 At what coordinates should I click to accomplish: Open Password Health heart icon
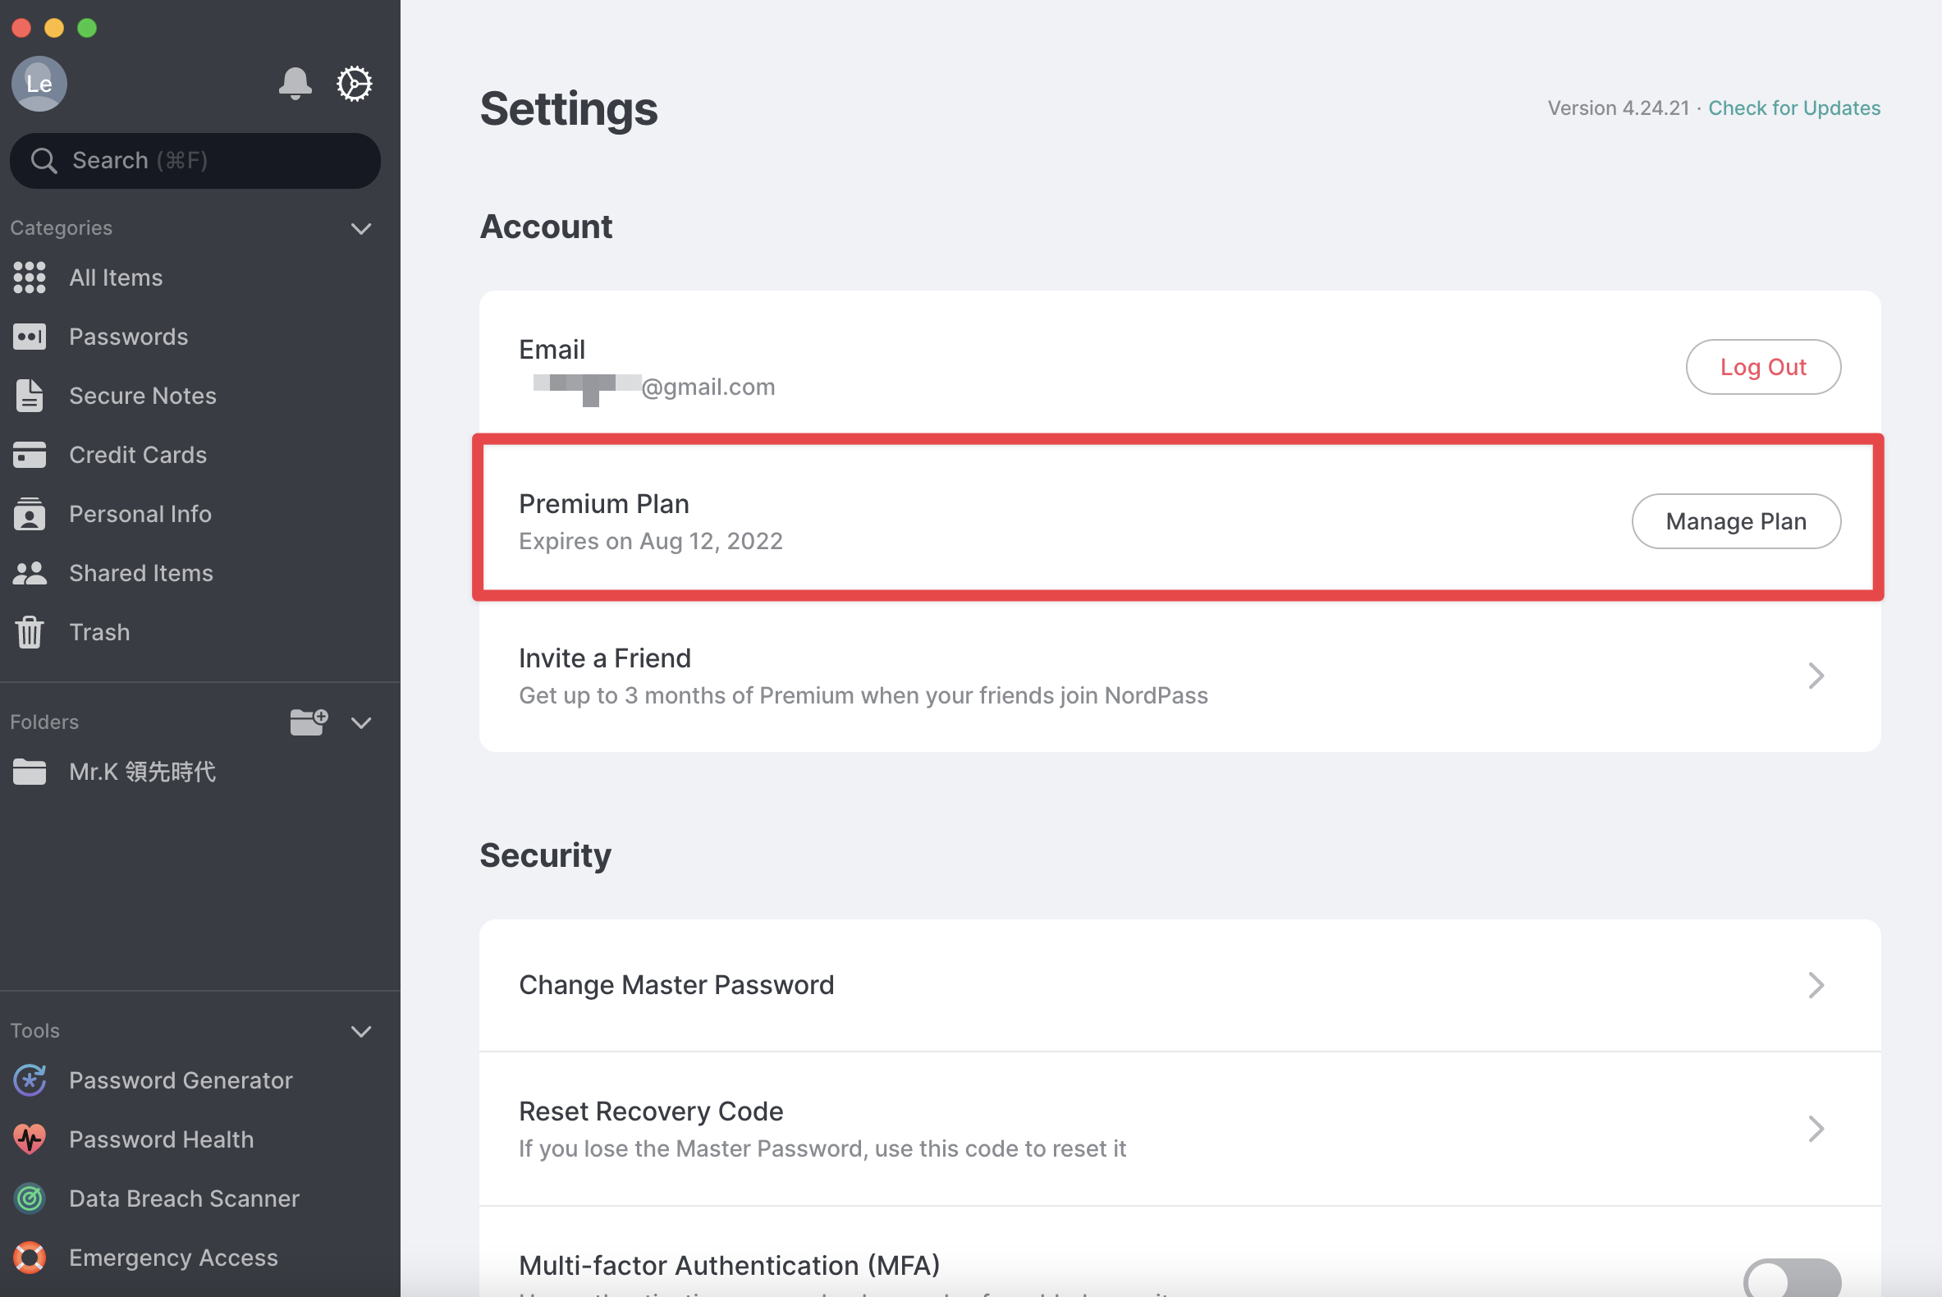[30, 1139]
